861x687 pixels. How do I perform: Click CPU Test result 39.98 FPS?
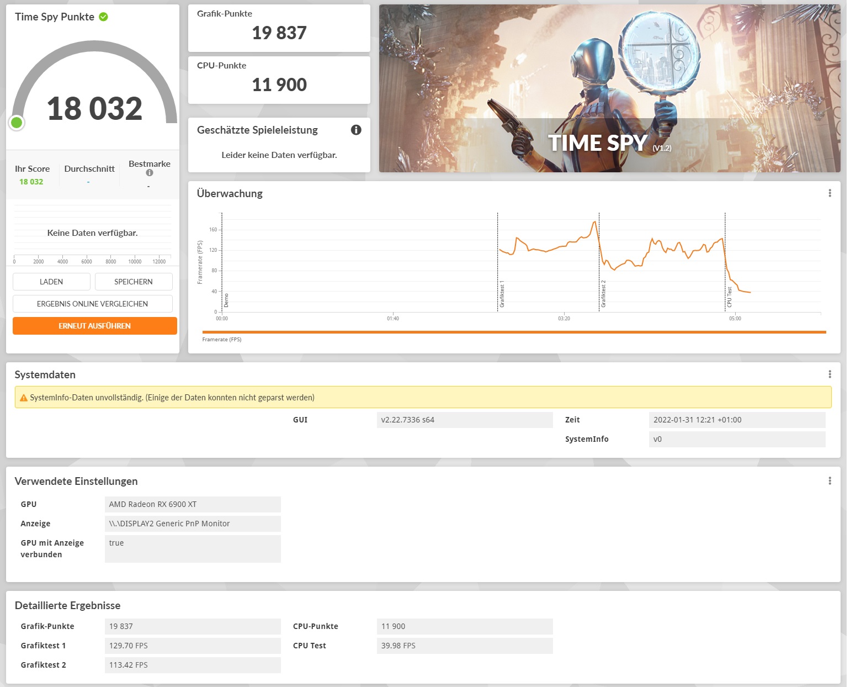click(465, 646)
